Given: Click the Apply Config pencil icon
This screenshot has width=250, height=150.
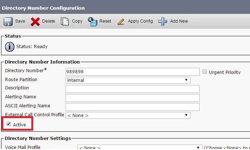Looking at the screenshot, I should click(x=121, y=21).
